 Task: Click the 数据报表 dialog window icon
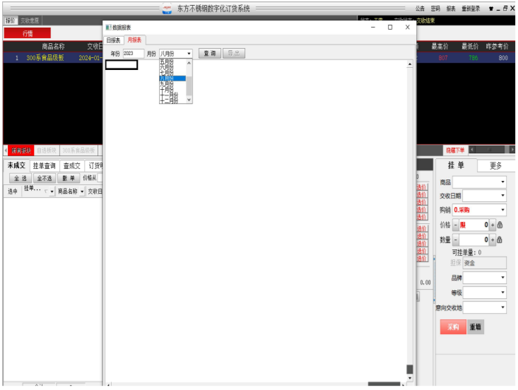[108, 28]
